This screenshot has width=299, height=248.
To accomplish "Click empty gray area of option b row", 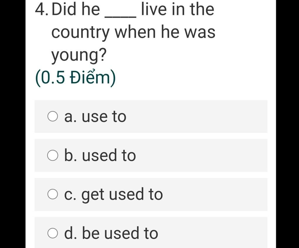I will (201, 155).
